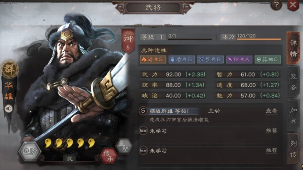
Task: Click the 体力 stamina progress bar
Action: [x=259, y=39]
